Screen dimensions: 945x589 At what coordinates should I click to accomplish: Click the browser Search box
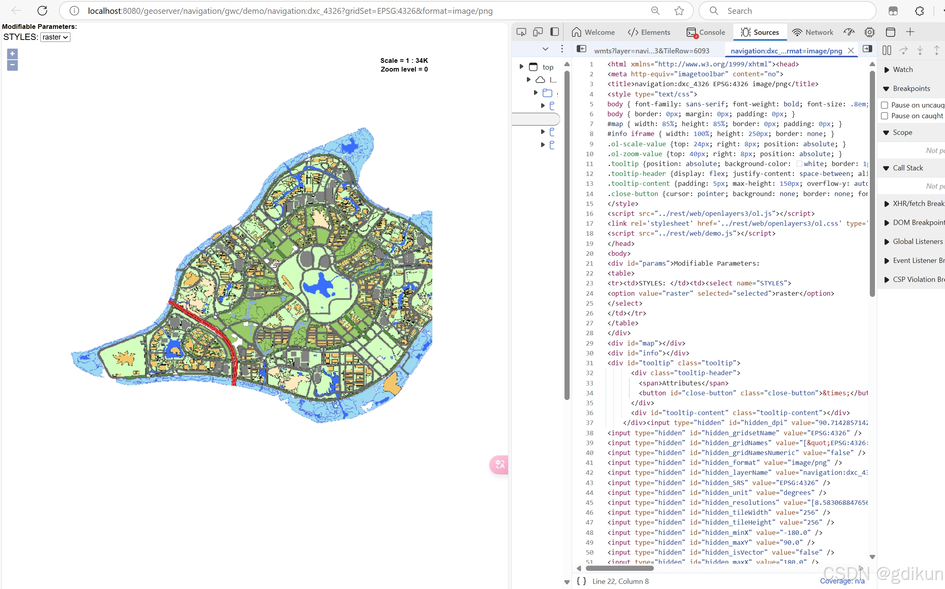coord(787,11)
